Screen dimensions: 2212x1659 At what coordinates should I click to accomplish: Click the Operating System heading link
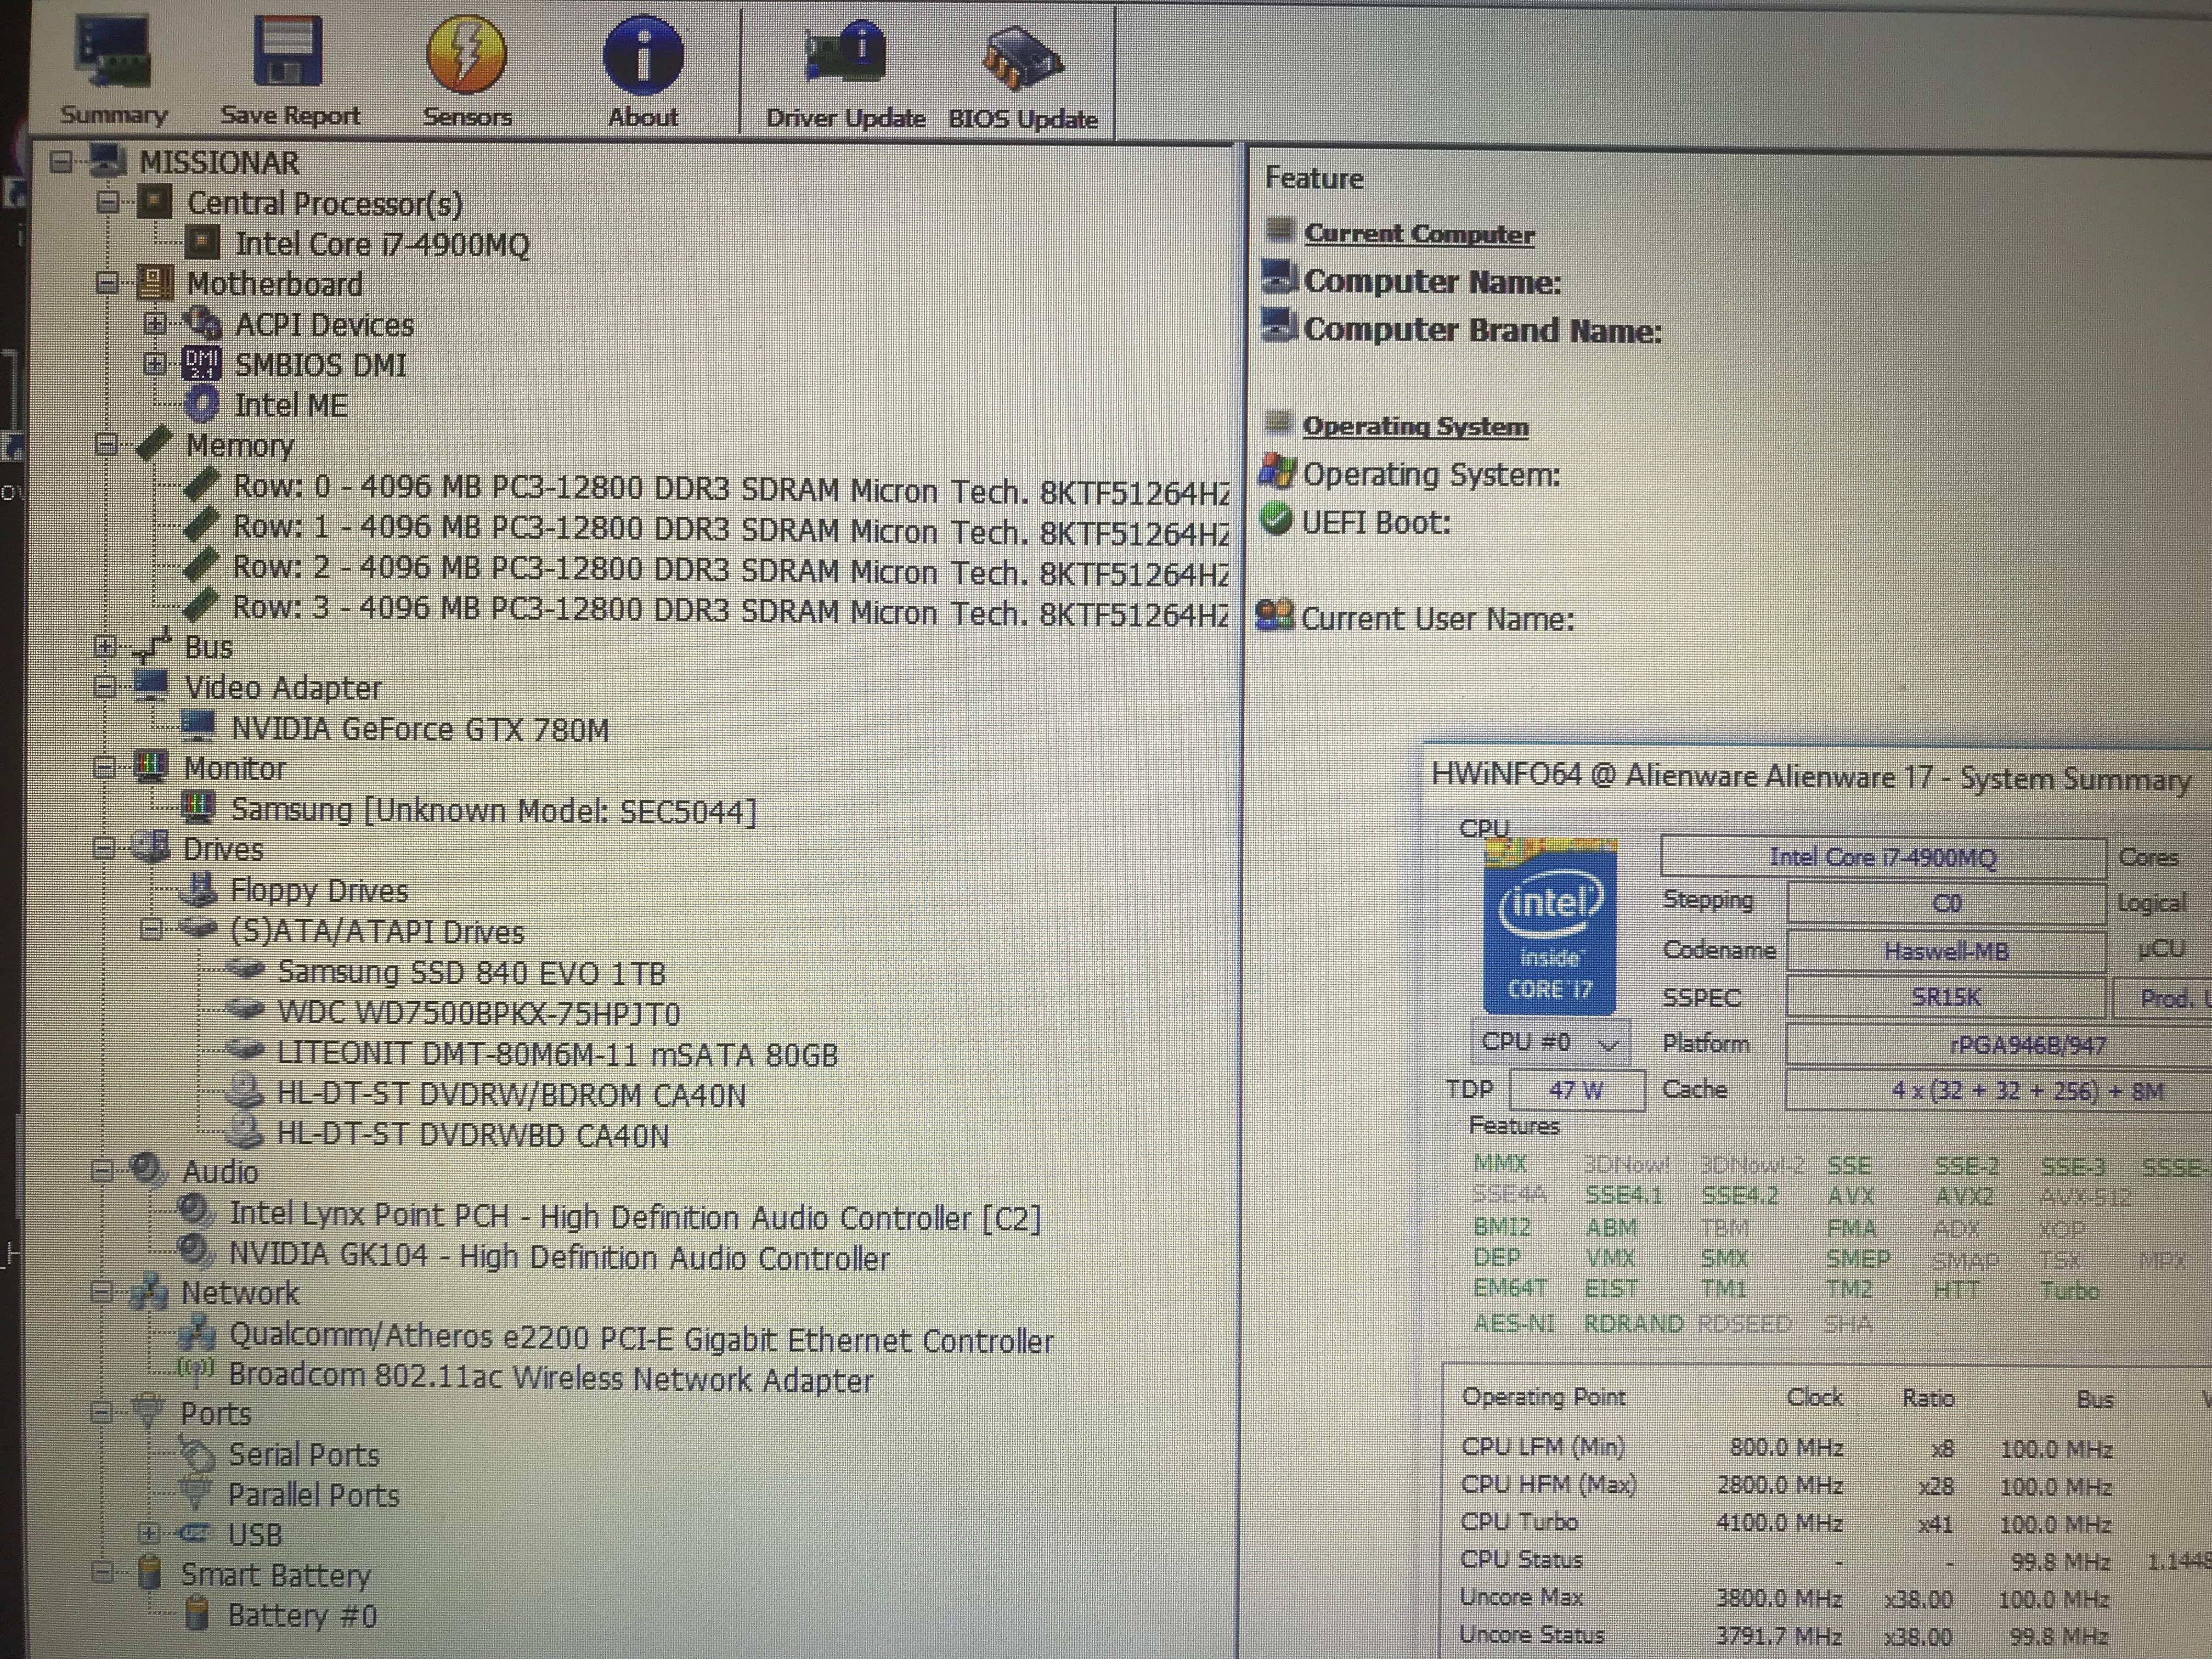1415,426
